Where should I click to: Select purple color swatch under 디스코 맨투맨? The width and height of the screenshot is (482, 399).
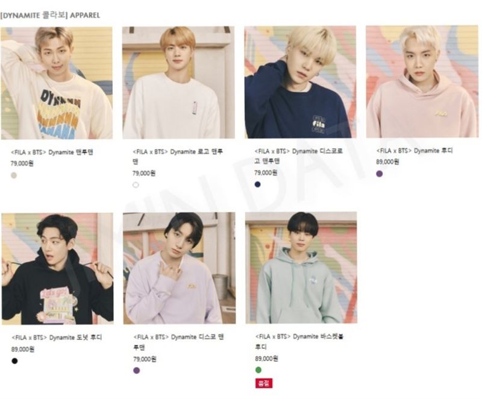(x=137, y=371)
